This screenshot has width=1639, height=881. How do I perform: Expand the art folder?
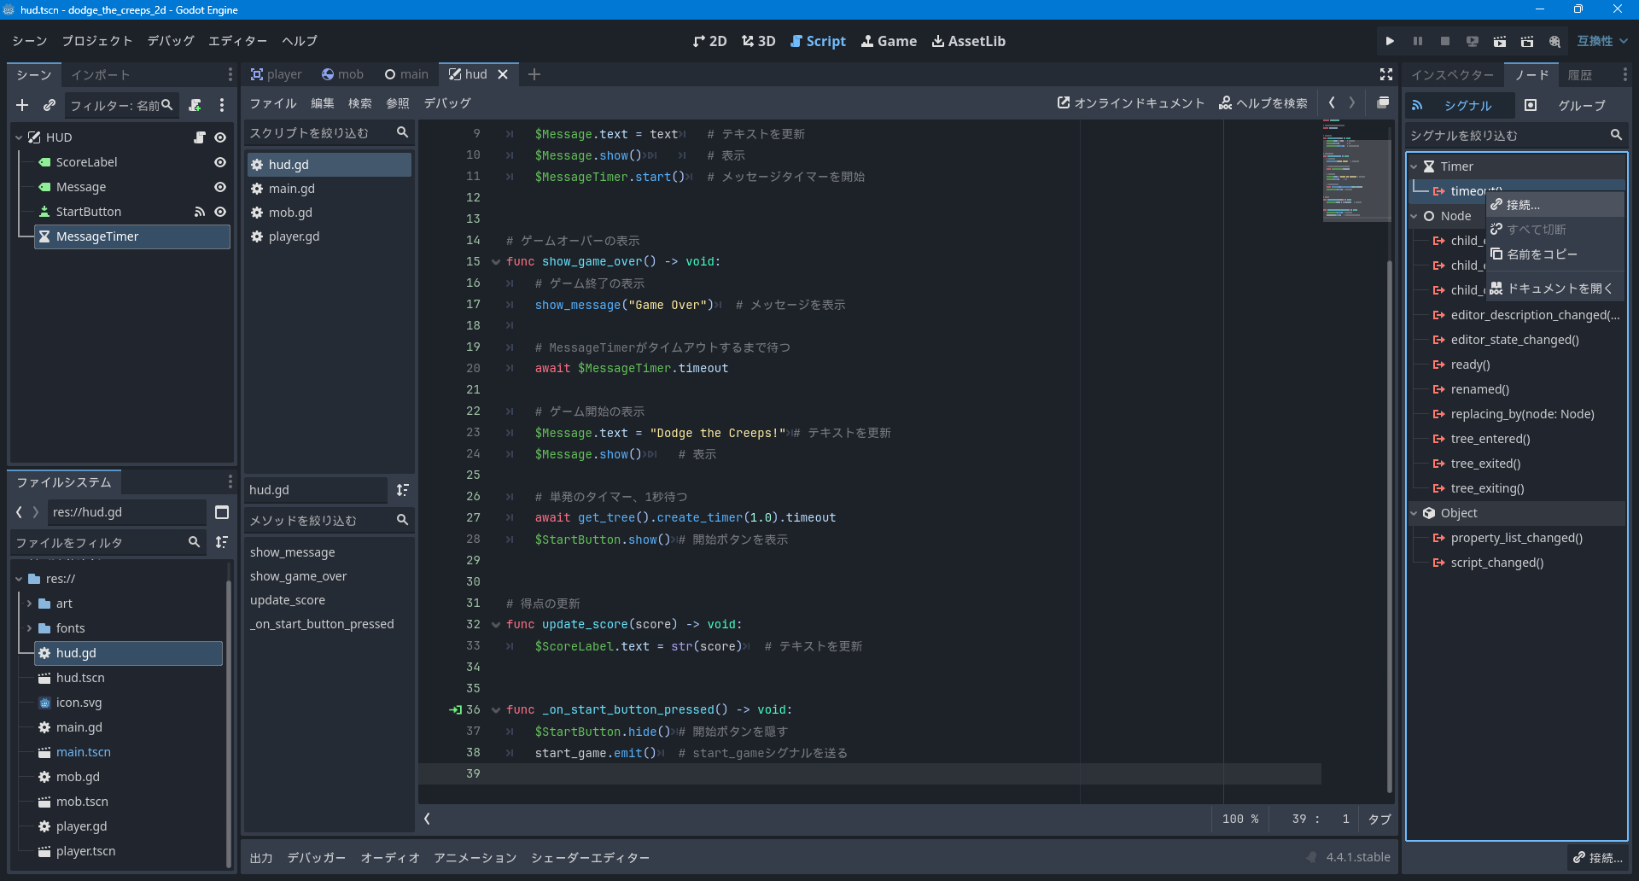point(29,604)
